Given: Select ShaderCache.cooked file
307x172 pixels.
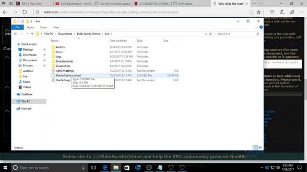Looking at the screenshot, I should pyautogui.click(x=68, y=75).
